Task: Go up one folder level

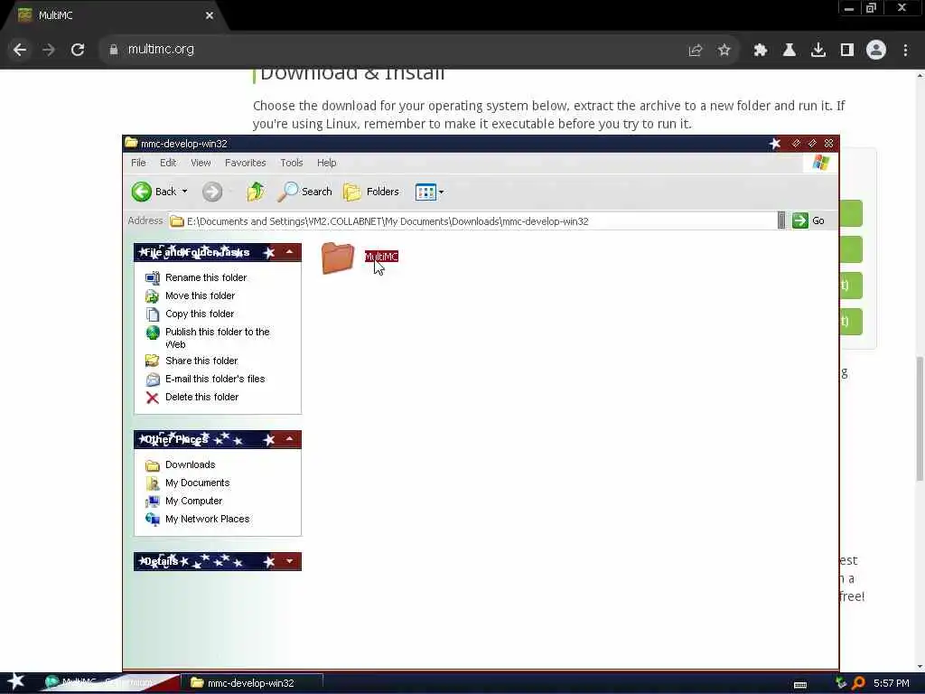Action: (x=256, y=192)
